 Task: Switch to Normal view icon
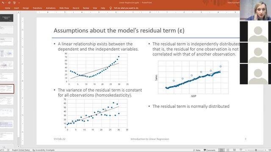pyautogui.click(x=221, y=150)
